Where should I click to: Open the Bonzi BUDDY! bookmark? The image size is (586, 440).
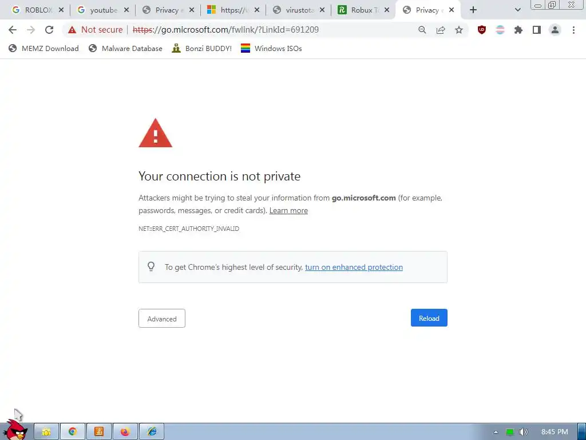[x=202, y=48]
